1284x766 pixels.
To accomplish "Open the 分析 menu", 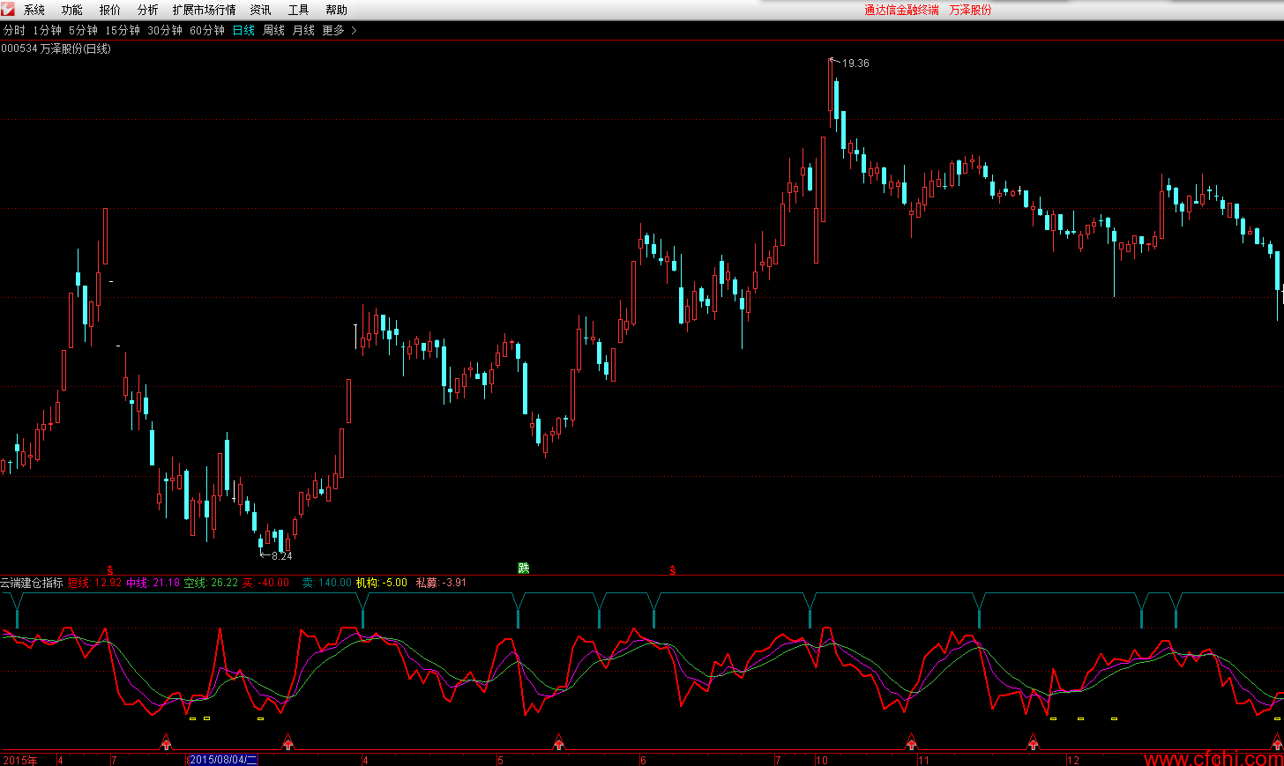I will click(x=148, y=10).
